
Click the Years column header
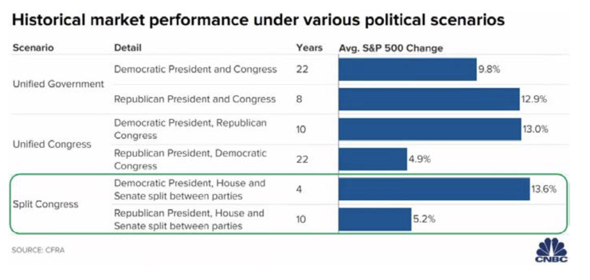309,48
